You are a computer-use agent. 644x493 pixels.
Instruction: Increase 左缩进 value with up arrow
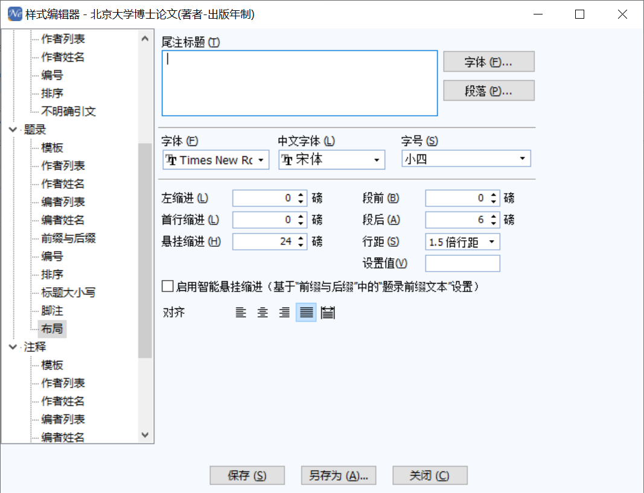tap(301, 194)
